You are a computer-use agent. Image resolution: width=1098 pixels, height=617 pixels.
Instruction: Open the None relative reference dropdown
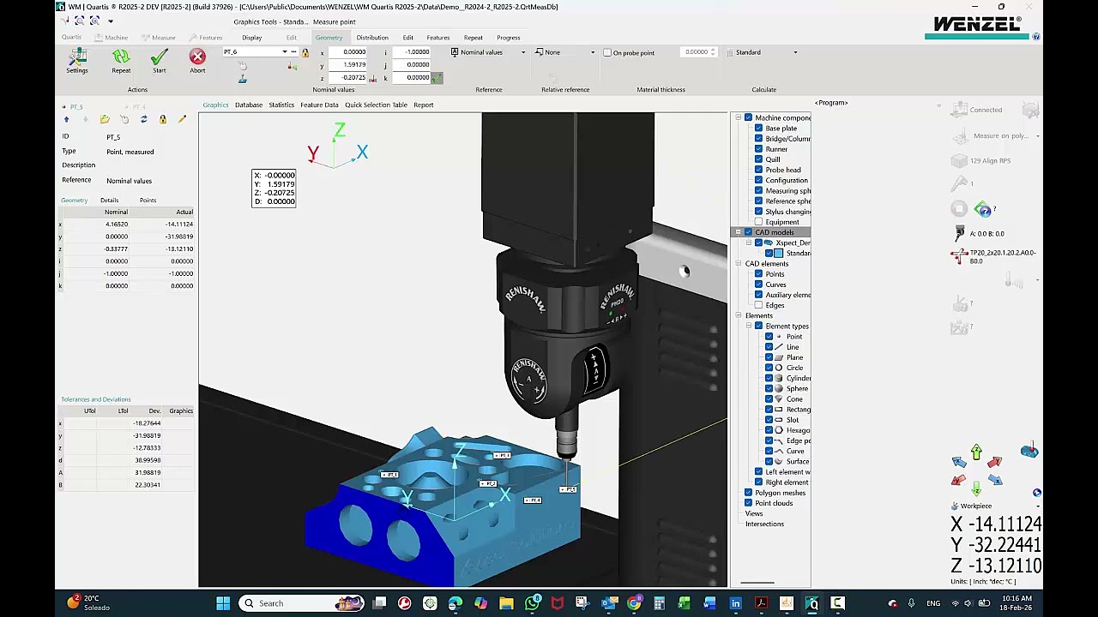click(592, 52)
